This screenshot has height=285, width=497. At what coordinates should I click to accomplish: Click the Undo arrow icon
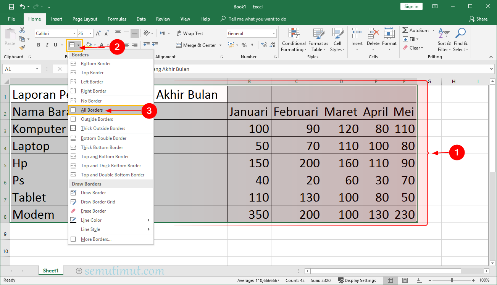[22, 6]
